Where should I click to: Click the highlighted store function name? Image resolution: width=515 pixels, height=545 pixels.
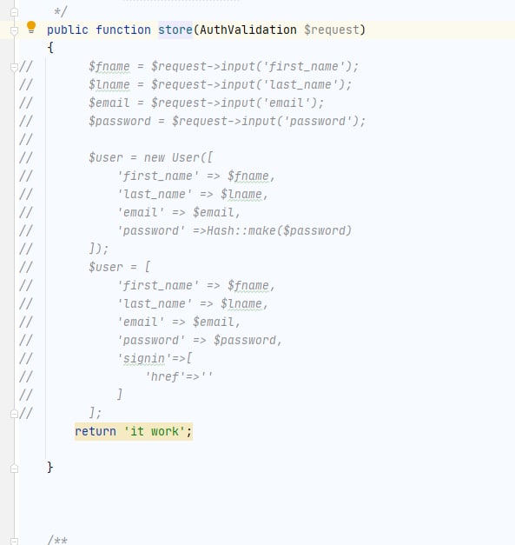tap(175, 30)
